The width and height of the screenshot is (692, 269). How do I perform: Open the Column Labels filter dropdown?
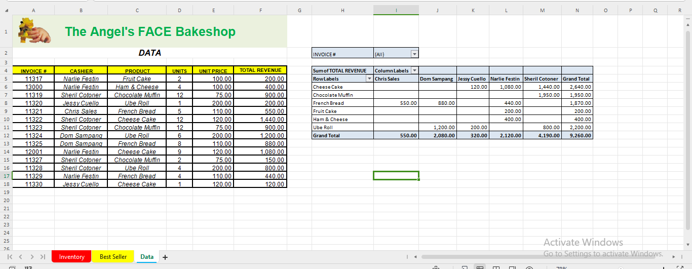point(414,70)
